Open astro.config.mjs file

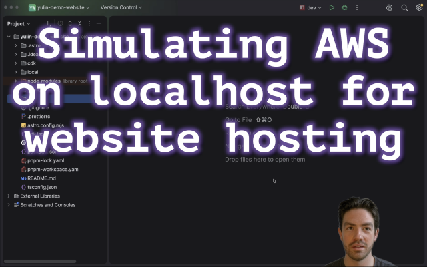pos(43,125)
